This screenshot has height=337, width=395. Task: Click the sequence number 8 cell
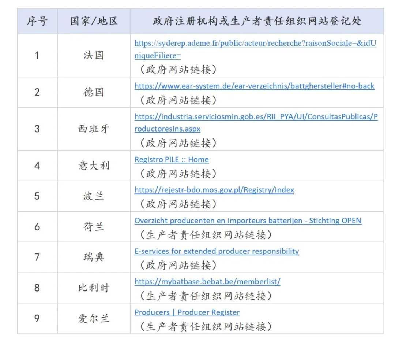(x=37, y=288)
